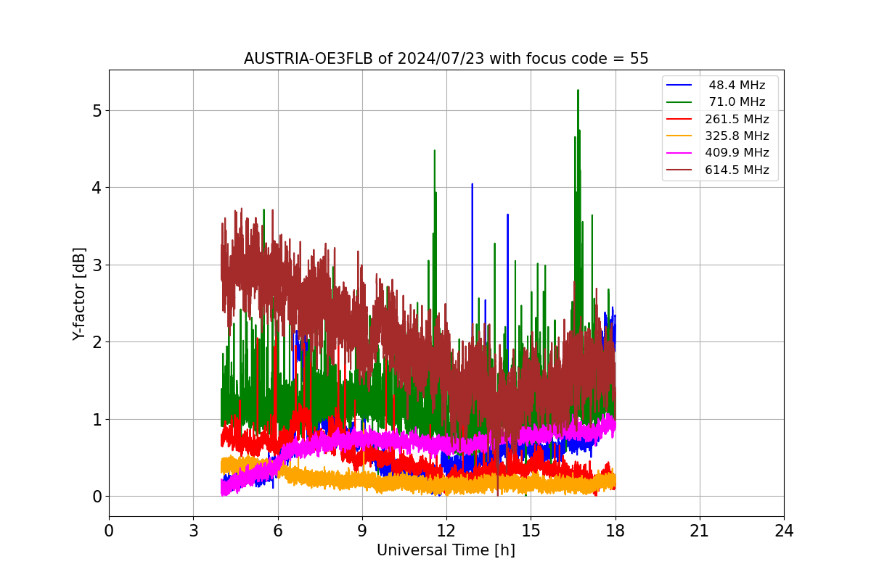Click the red line swatch in the legend
871x580 pixels.
point(680,119)
